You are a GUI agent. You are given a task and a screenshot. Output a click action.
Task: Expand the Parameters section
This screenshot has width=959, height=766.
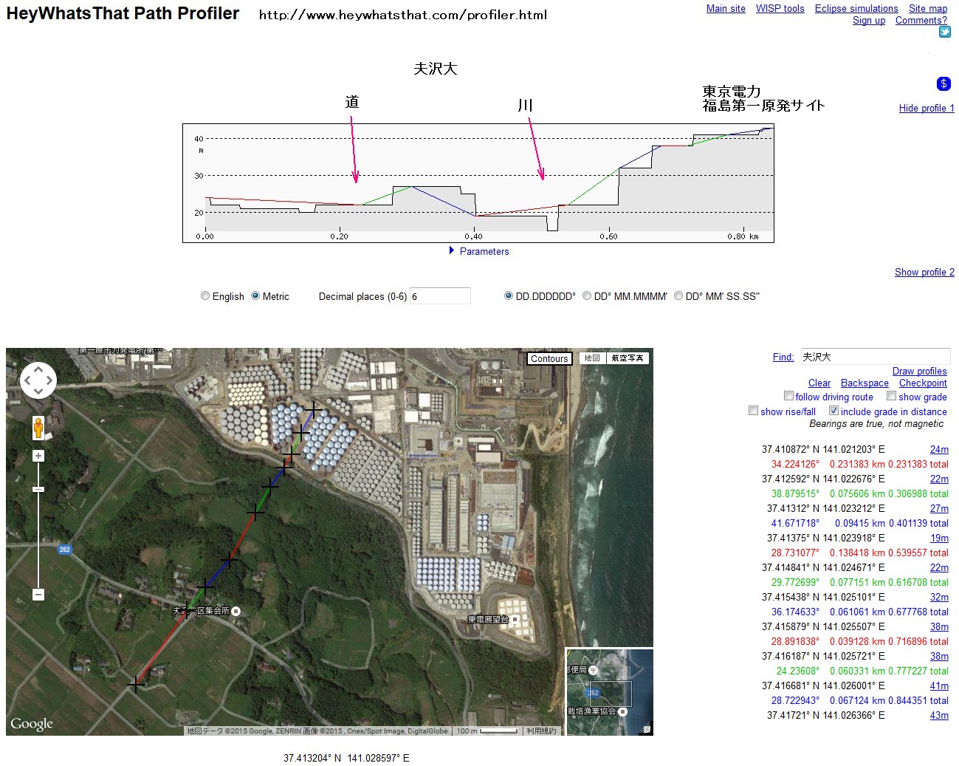coord(479,251)
